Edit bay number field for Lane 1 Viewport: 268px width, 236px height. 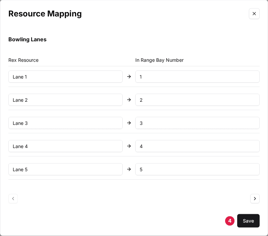[x=197, y=77]
